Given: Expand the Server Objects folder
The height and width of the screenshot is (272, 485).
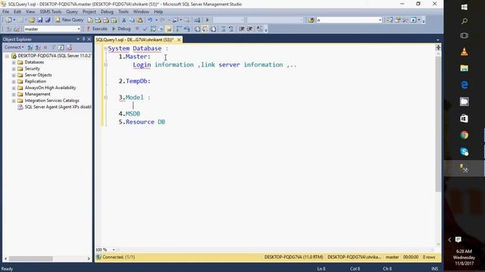Looking at the screenshot, I should (x=14, y=75).
